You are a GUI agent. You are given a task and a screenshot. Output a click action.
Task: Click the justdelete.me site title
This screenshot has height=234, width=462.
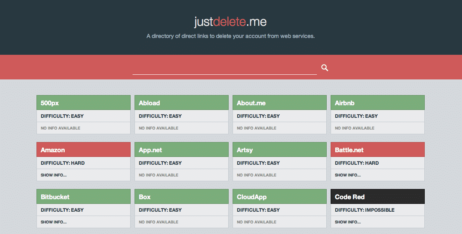pos(230,22)
